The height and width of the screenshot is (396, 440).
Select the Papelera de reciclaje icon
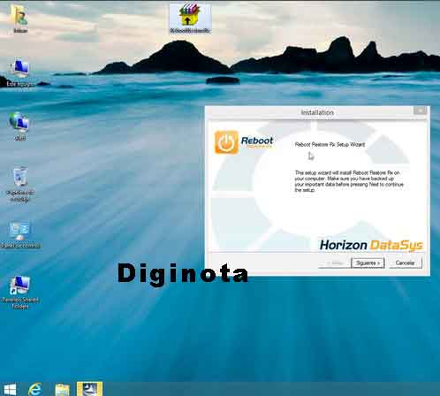20,185
